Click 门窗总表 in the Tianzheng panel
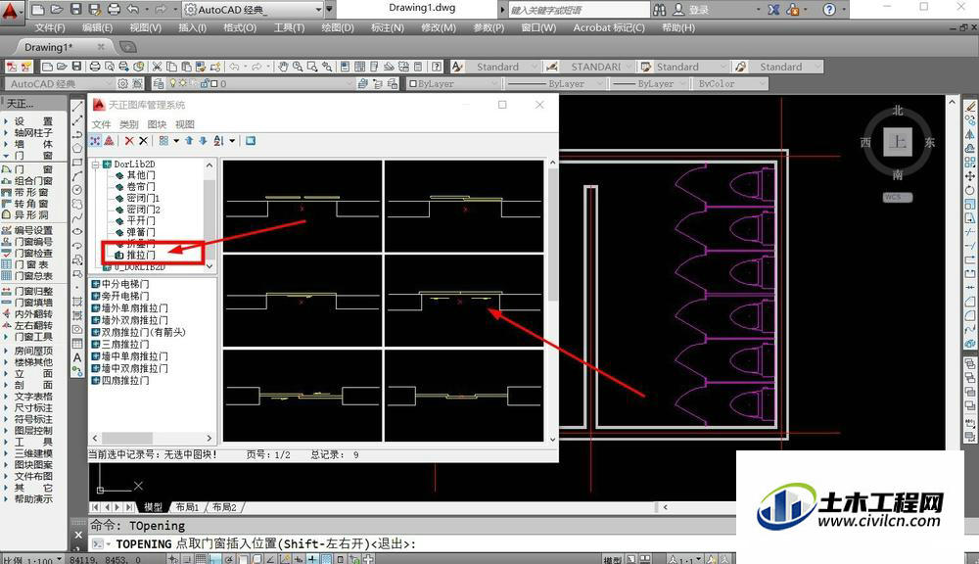Screen dimensions: 979x564 [x=33, y=276]
